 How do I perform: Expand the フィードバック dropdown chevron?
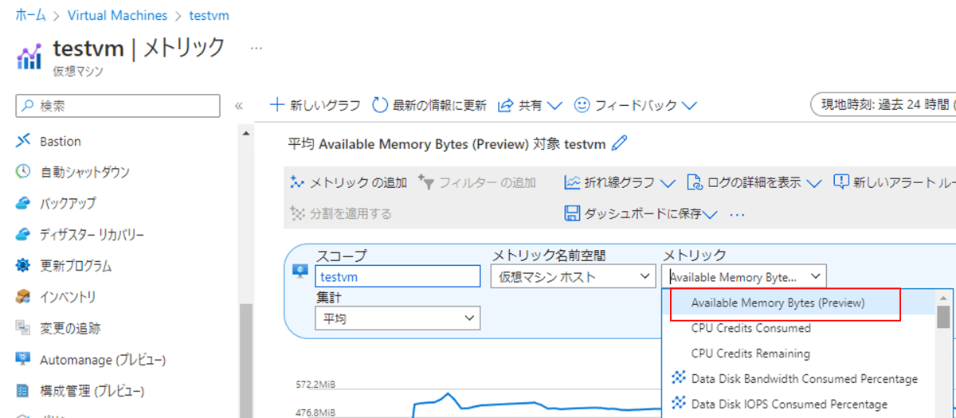click(x=690, y=106)
